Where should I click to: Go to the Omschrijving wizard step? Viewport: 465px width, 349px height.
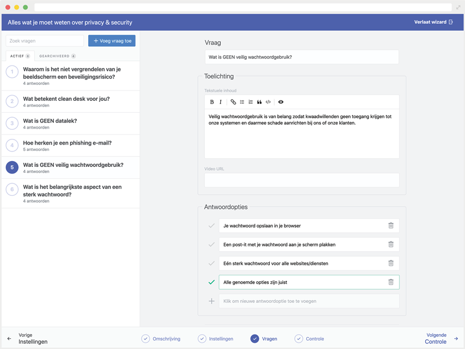161,339
